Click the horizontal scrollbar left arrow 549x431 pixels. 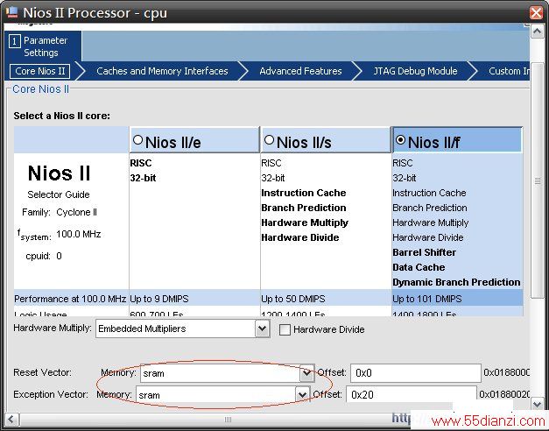click(11, 419)
